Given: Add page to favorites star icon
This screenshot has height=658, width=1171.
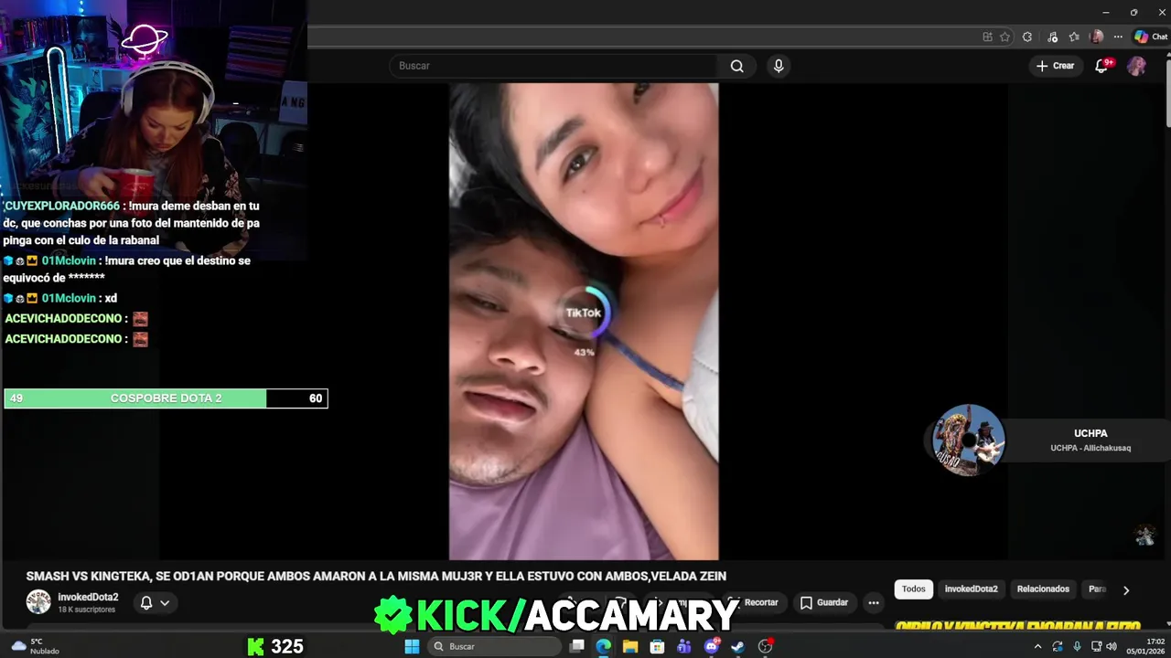Looking at the screenshot, I should point(1004,37).
